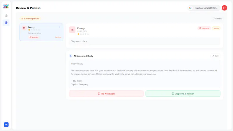Click the FR avatar in list card
The image size is (233, 131).
(24, 28)
